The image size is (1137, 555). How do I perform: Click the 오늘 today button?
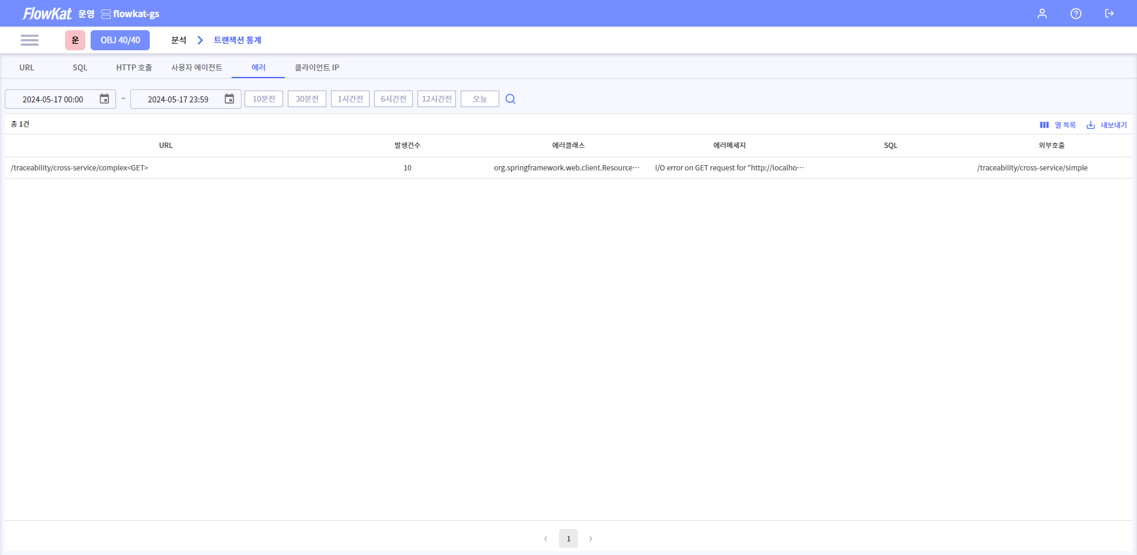coord(480,99)
